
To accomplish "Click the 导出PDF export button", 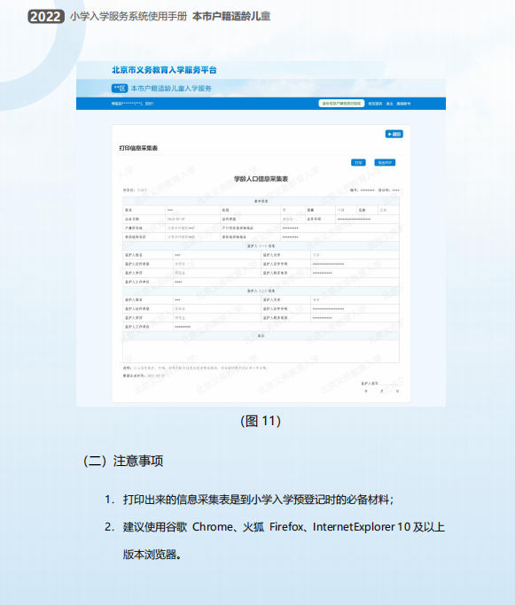I will point(385,162).
